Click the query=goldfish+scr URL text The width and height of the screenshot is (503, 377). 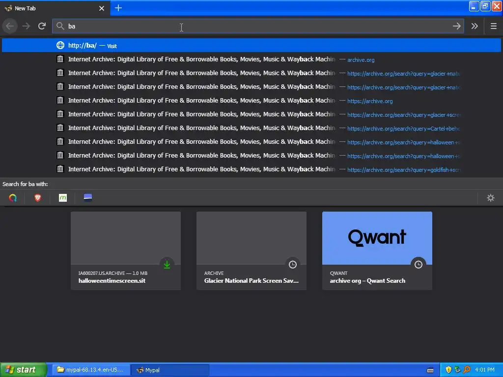pos(403,170)
